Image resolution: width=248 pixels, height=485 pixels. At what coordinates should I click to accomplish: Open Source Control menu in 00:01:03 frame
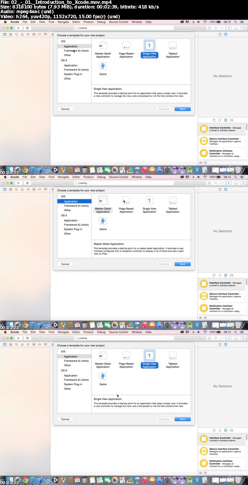click(119, 177)
